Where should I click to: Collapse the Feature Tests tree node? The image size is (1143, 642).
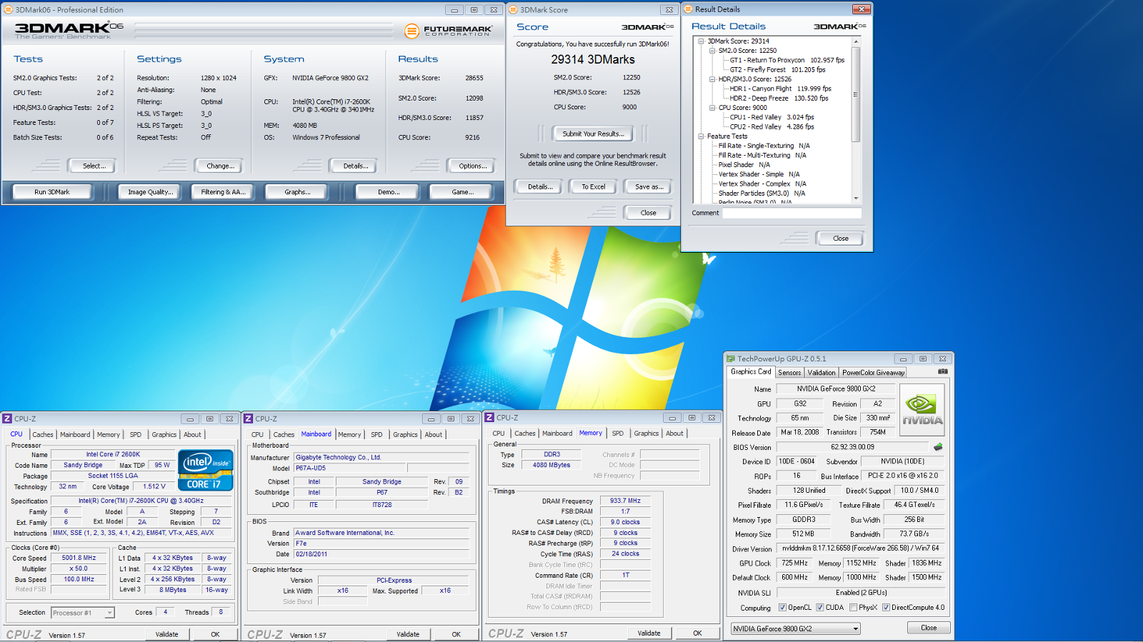tap(702, 136)
